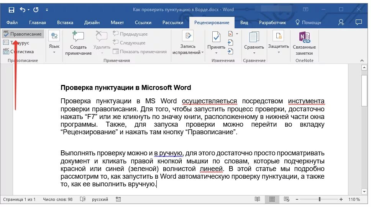Open the Рассылки tab

pyautogui.click(x=173, y=23)
